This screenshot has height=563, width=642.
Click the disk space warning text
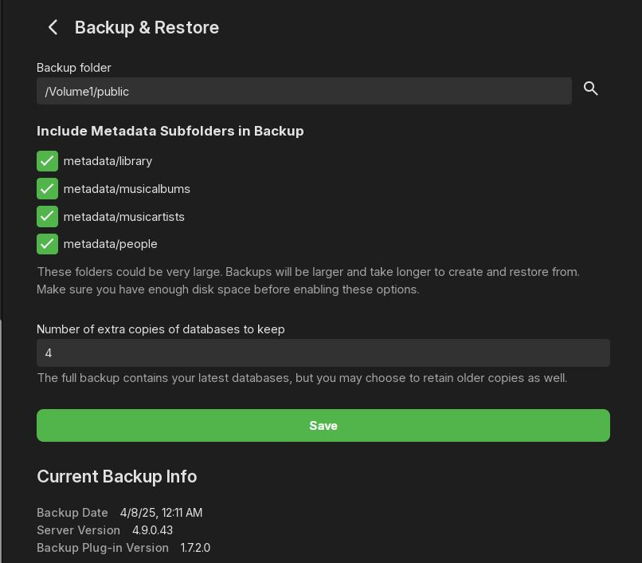307,281
